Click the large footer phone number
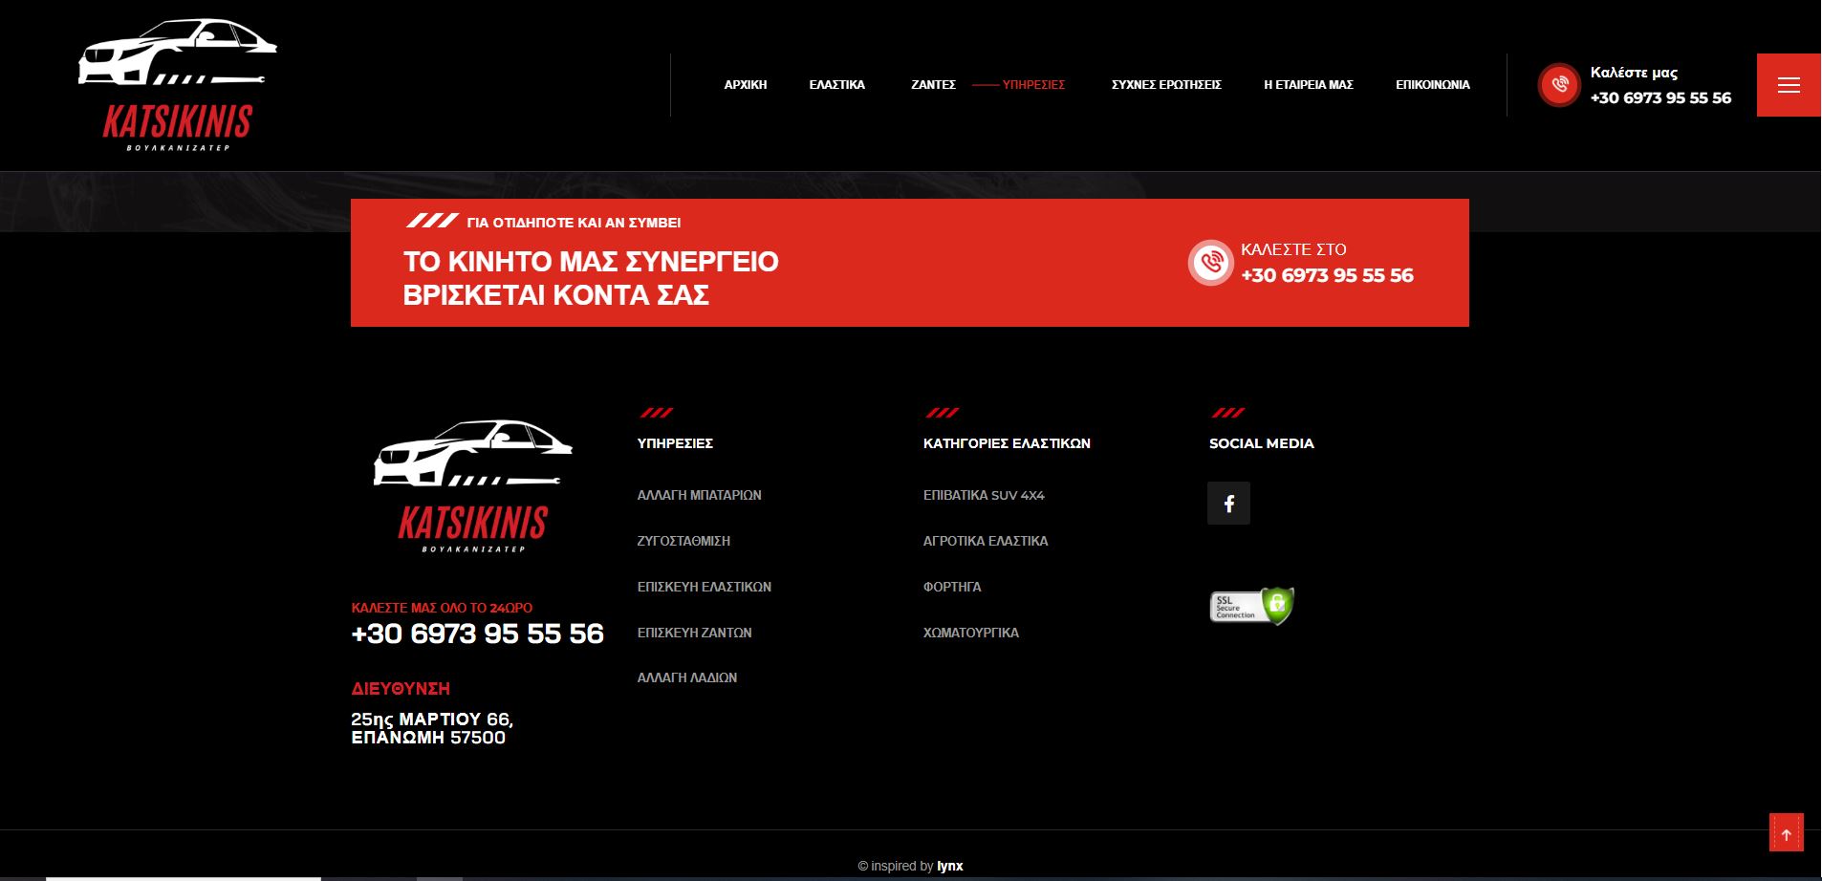The height and width of the screenshot is (881, 1822). click(477, 634)
